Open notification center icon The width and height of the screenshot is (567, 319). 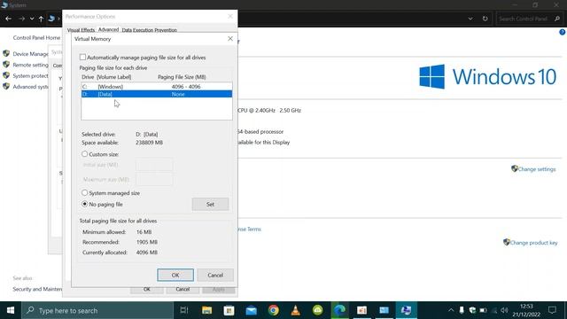[x=552, y=310]
